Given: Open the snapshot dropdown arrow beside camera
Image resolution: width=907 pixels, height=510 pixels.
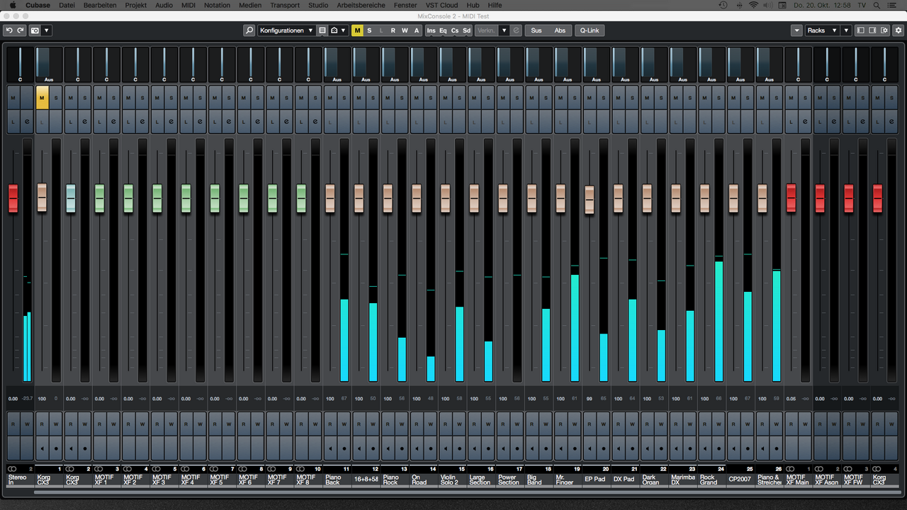Looking at the screenshot, I should pos(47,30).
